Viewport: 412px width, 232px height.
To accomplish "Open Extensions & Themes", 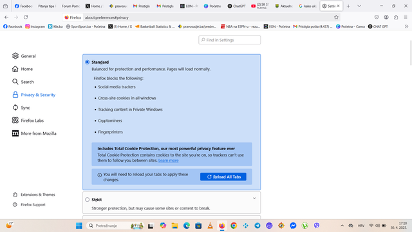I will [34, 195].
